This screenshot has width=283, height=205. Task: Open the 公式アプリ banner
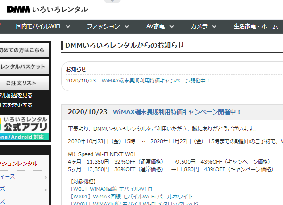[x=25, y=127]
